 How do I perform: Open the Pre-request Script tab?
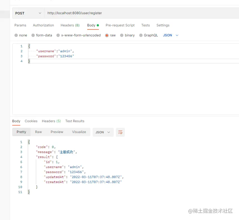(120, 25)
